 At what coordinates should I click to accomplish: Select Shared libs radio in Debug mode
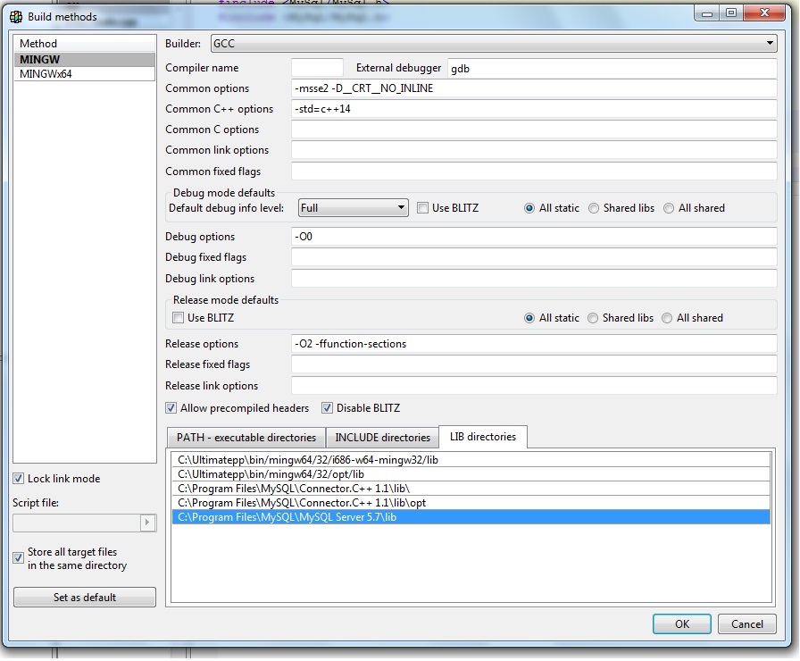point(594,208)
